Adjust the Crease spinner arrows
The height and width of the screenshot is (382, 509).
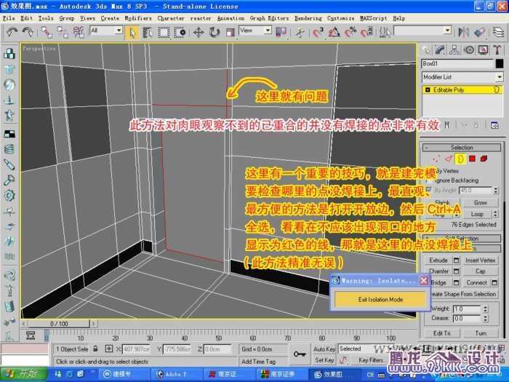click(485, 319)
